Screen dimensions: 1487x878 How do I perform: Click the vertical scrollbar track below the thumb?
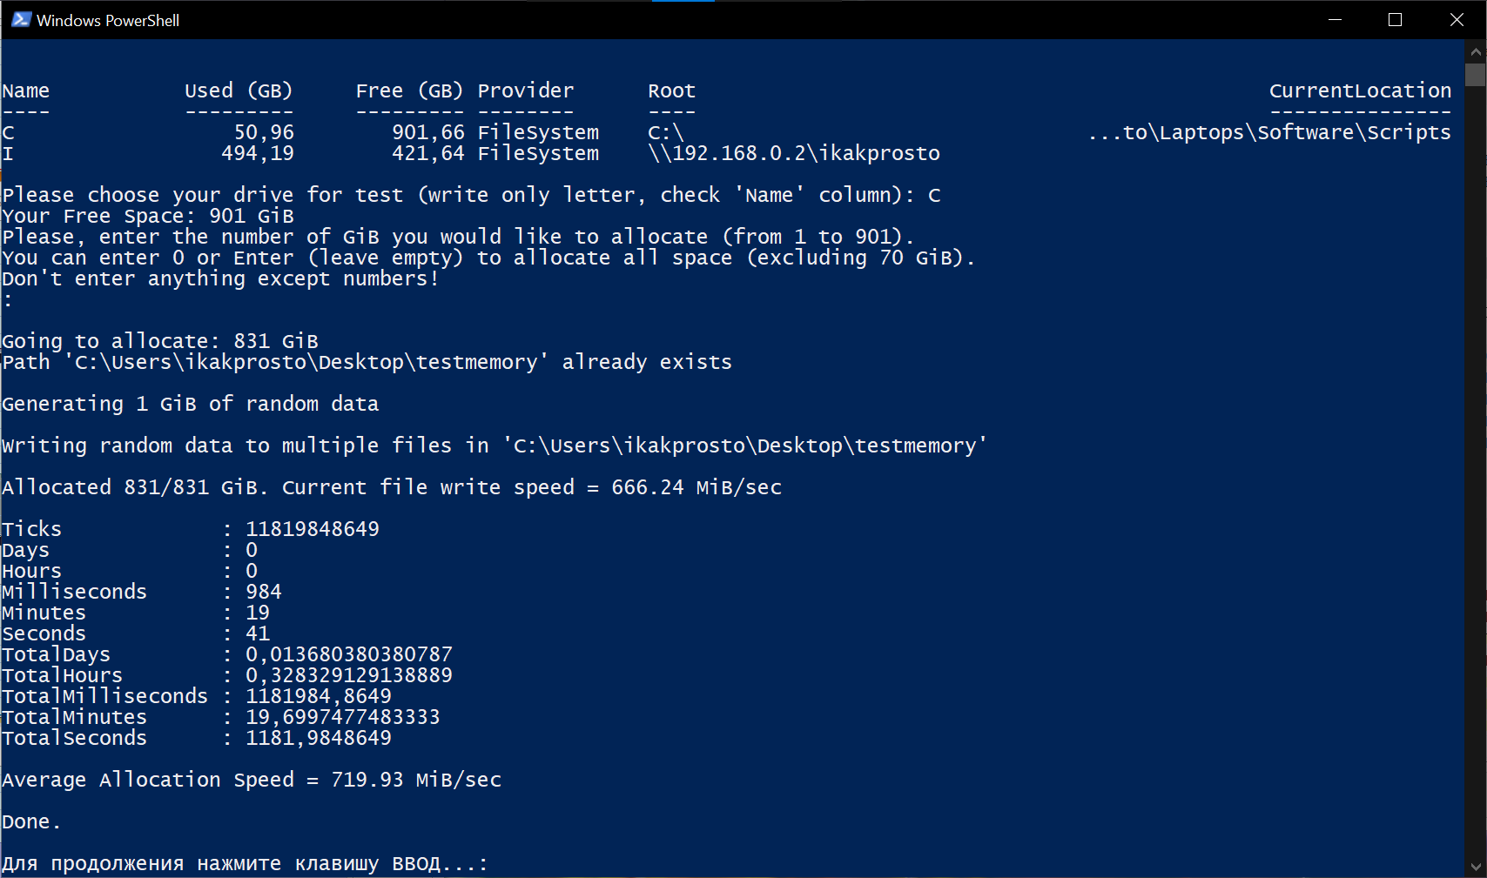(1475, 470)
